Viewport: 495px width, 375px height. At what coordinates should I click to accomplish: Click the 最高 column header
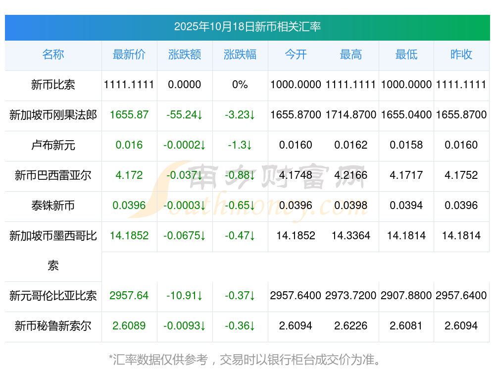[351, 55]
